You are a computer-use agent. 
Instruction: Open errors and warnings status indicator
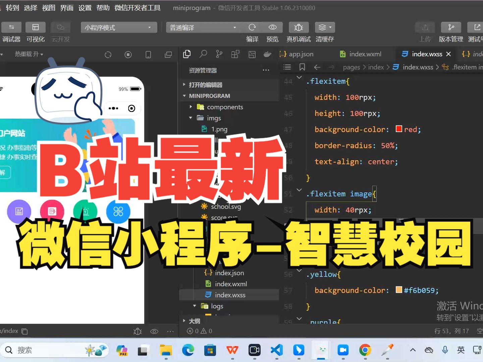coord(200,331)
